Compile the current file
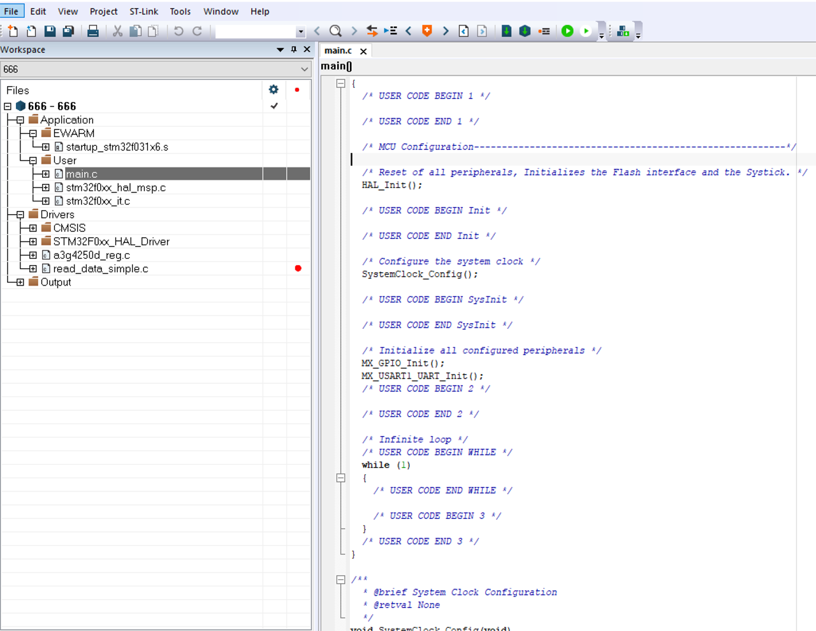816x631 pixels. pos(506,31)
